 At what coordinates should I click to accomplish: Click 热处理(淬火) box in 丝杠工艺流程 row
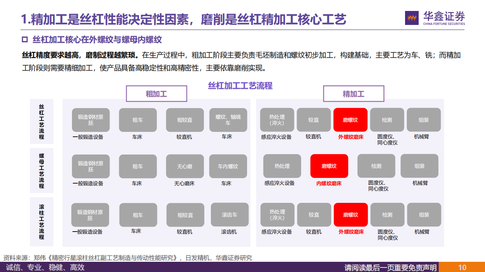[277, 120]
